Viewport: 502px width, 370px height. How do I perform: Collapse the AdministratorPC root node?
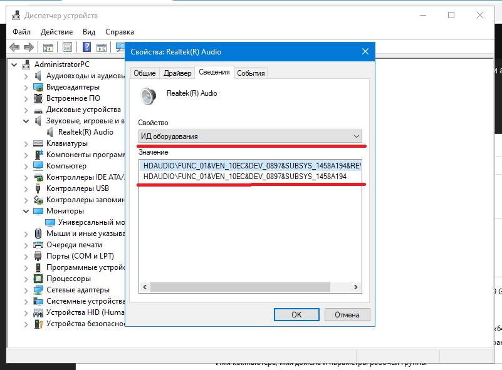click(14, 65)
